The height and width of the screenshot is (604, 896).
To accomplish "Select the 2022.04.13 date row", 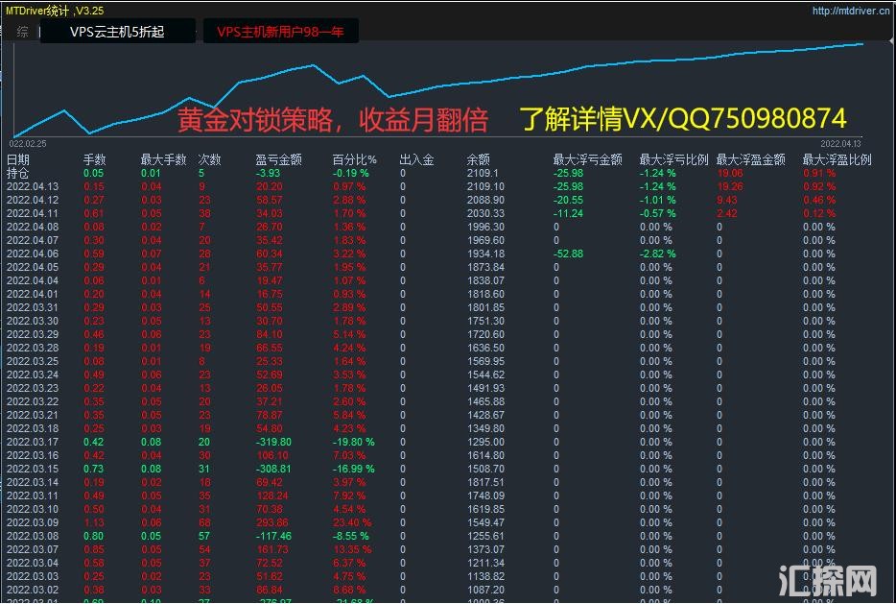I will point(32,186).
